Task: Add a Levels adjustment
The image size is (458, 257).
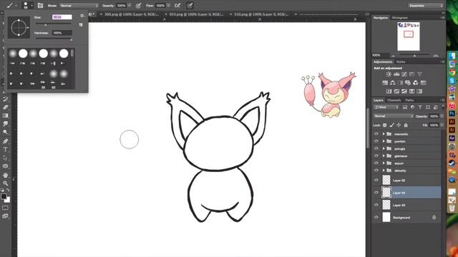Action: (x=396, y=74)
